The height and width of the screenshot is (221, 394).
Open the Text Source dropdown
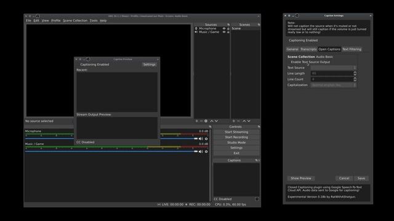point(334,68)
